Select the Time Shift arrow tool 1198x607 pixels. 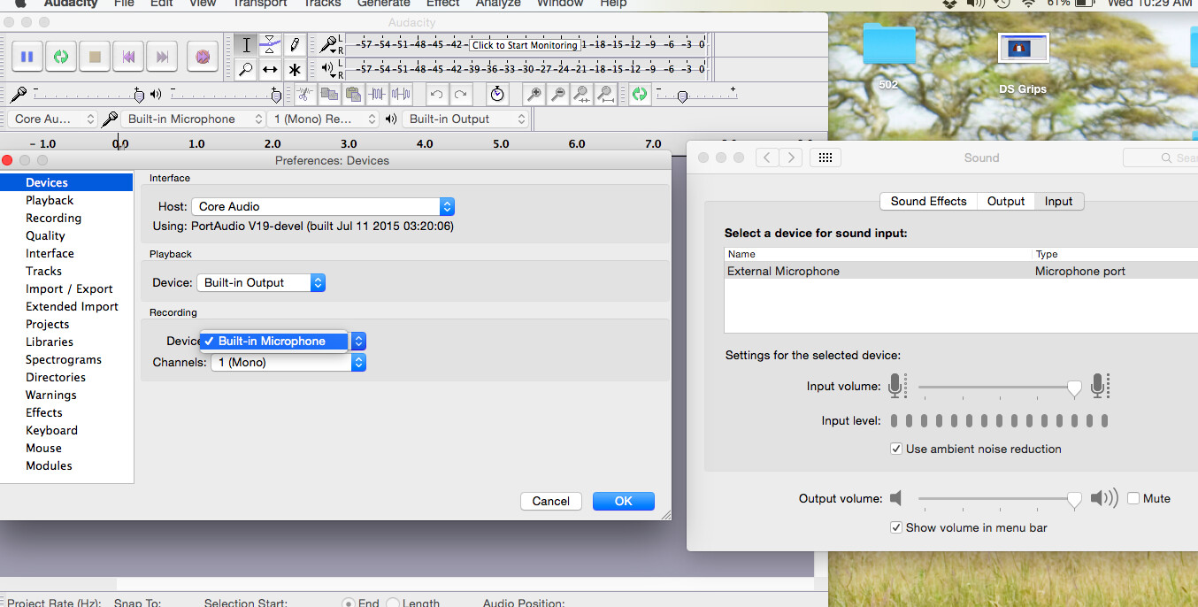tap(270, 69)
